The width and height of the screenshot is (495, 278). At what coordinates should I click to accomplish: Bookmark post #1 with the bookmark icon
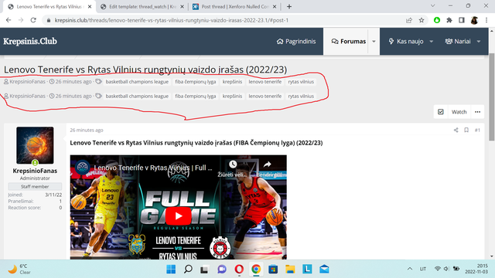(x=466, y=130)
